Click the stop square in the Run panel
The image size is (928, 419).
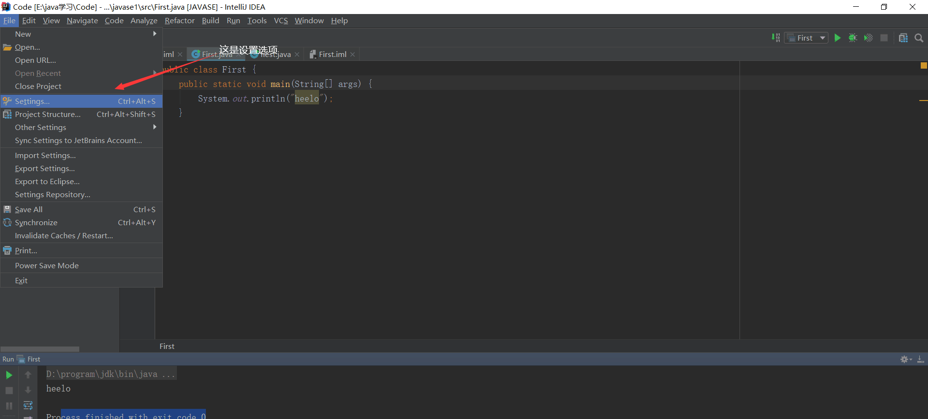tap(9, 390)
